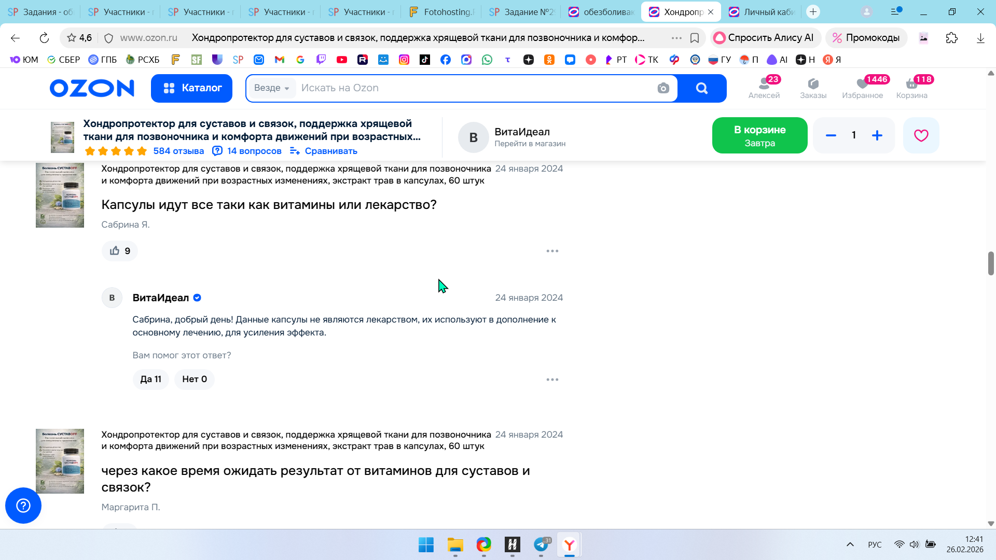
Task: Click the thumbs-up like with 9
Action: pos(120,251)
